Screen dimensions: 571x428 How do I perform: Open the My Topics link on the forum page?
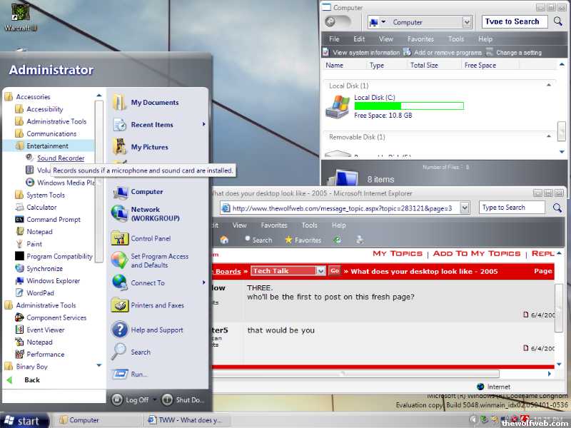pos(398,253)
